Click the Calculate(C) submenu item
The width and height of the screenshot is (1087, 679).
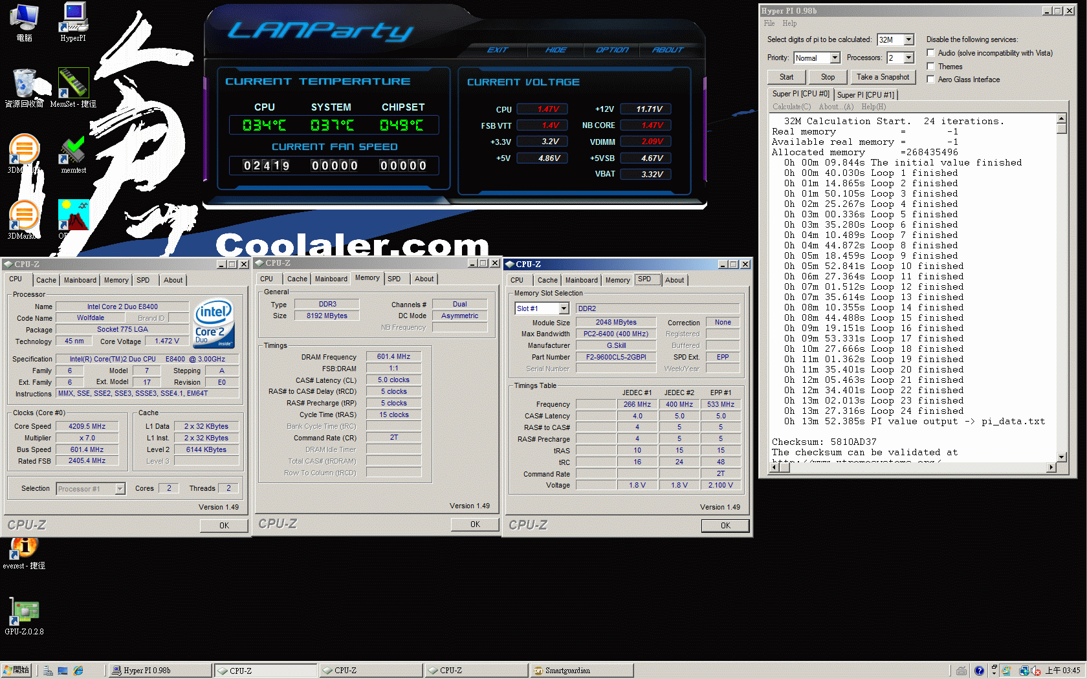tap(791, 107)
